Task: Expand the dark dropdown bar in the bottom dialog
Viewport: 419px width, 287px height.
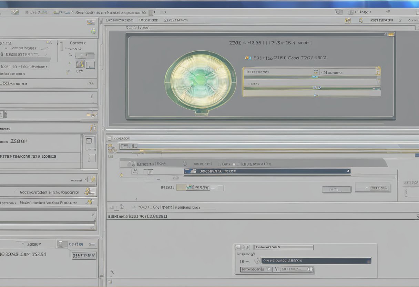Action: (x=316, y=260)
